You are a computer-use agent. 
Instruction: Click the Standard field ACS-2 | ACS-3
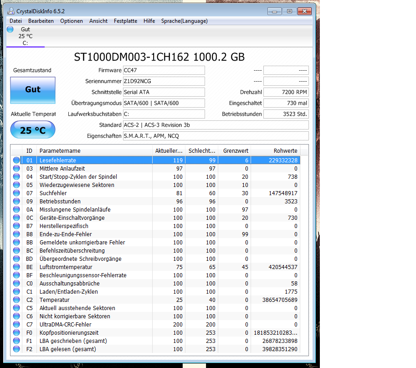coord(216,125)
